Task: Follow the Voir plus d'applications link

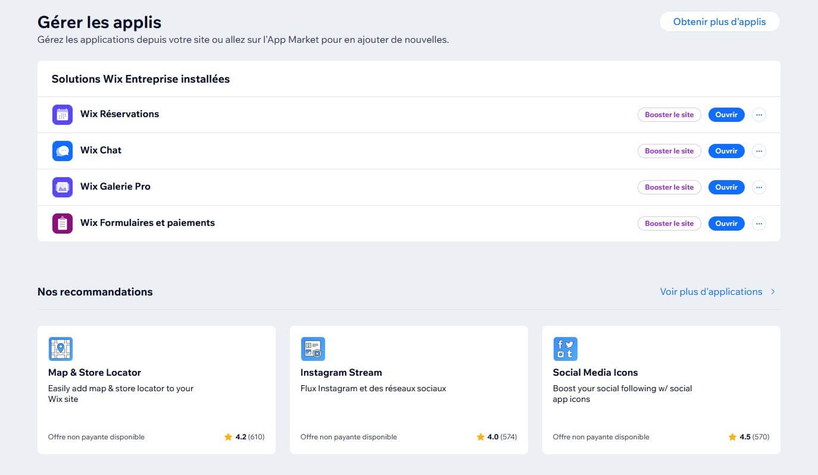Action: pos(711,292)
